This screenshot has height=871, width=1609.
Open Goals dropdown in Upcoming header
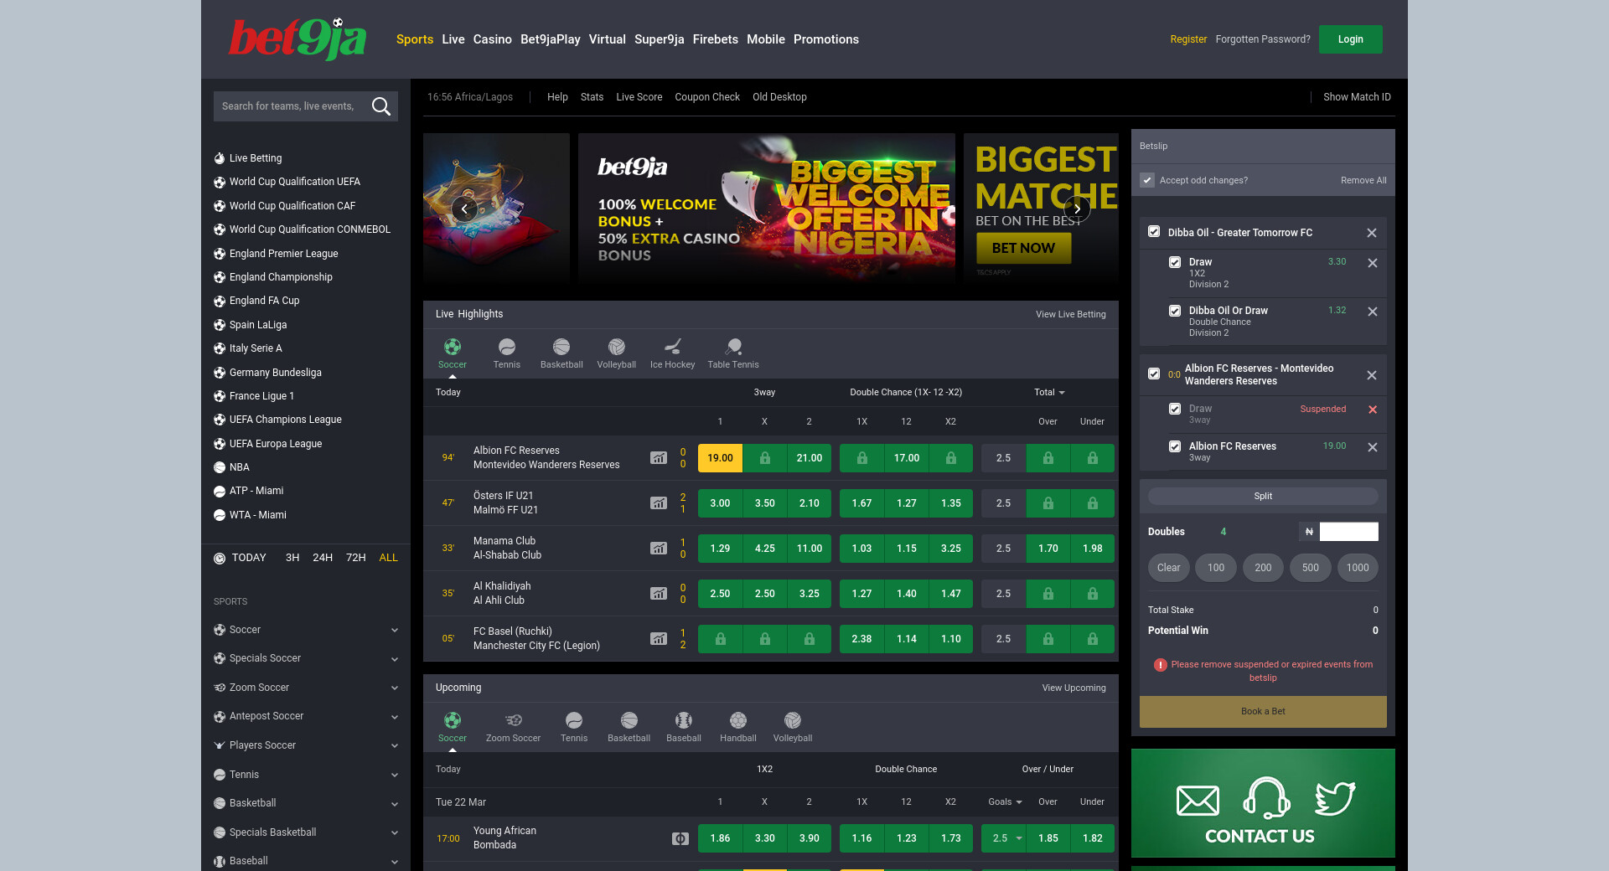(1005, 801)
